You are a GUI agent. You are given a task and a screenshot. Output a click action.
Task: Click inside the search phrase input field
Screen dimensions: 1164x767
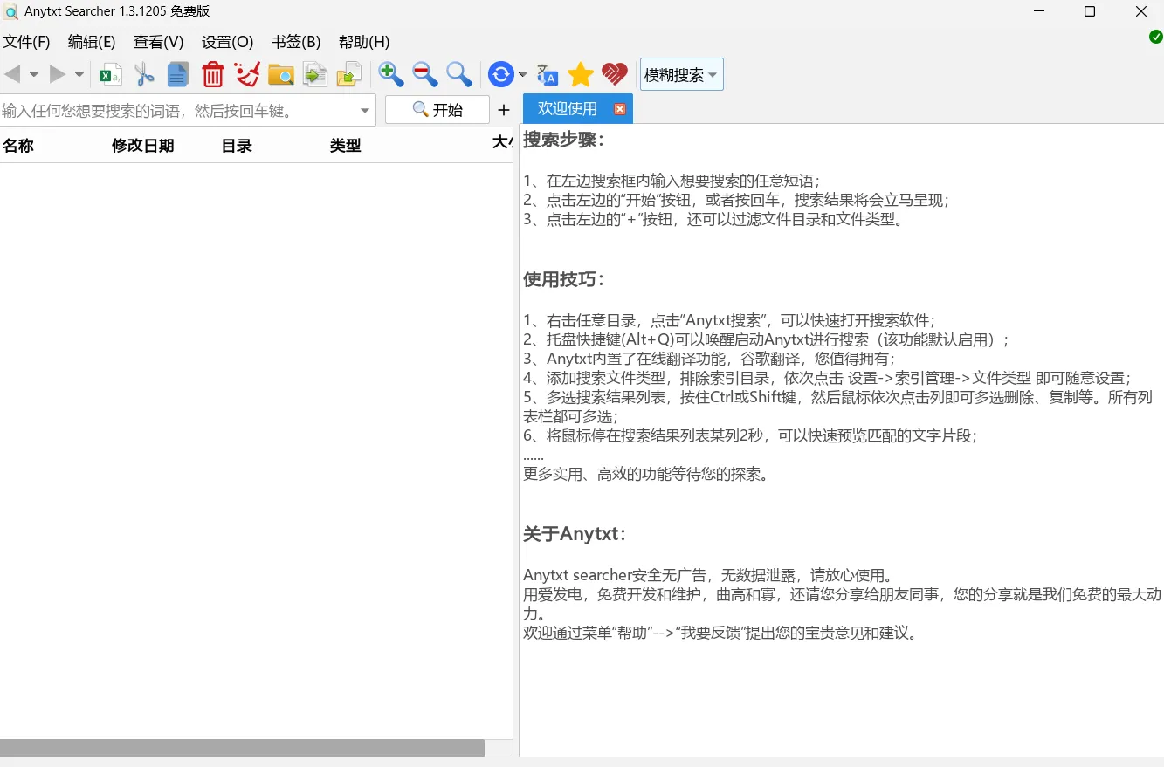point(175,110)
